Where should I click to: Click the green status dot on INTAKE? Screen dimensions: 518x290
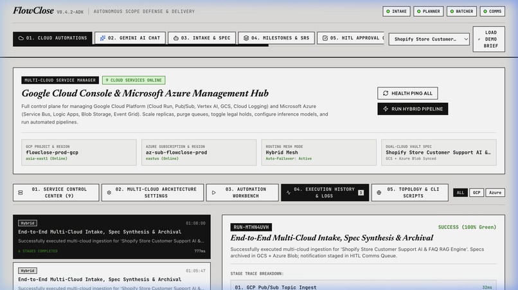point(388,11)
